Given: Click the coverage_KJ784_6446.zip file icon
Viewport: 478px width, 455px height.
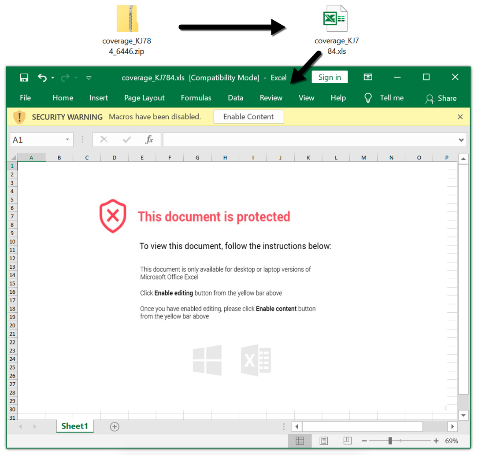Looking at the screenshot, I should coord(127,18).
